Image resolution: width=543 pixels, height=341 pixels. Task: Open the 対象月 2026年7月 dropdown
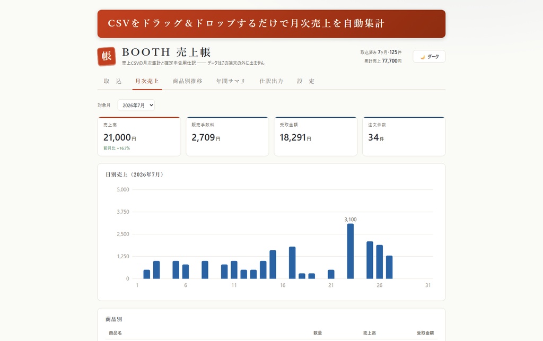coord(136,105)
